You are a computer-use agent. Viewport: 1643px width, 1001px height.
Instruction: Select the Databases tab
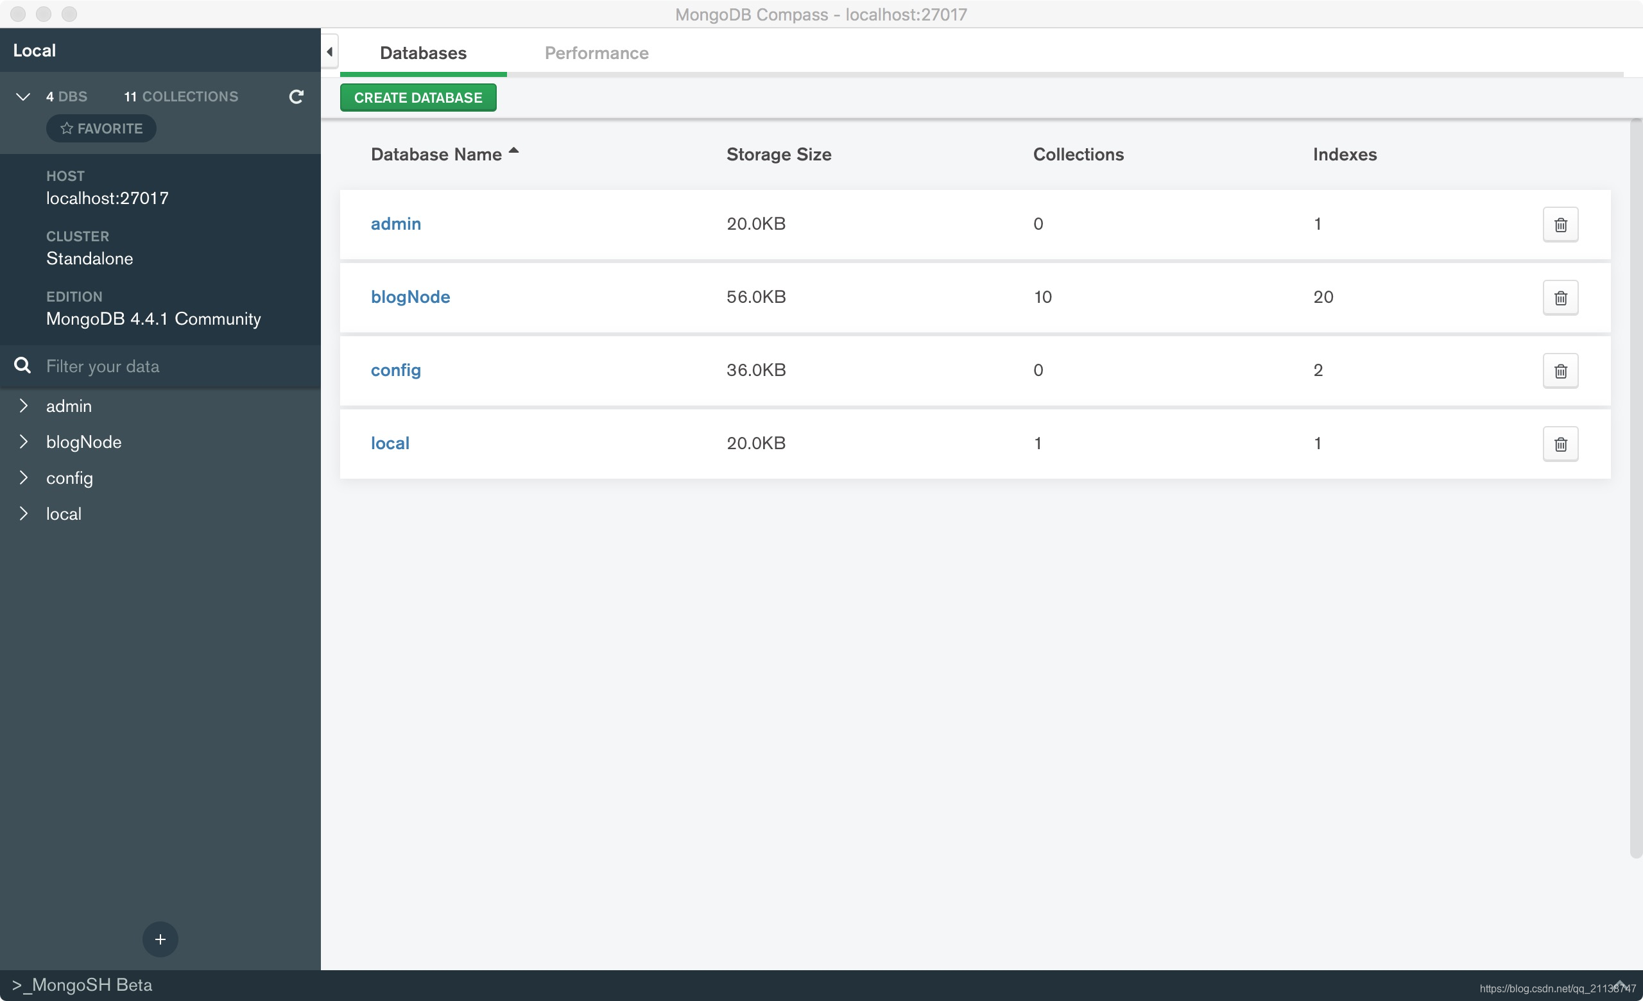tap(423, 53)
